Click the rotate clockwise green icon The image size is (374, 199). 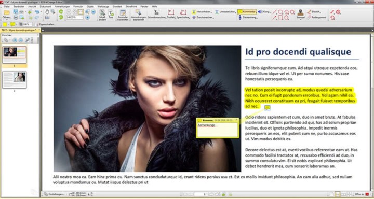(61, 12)
